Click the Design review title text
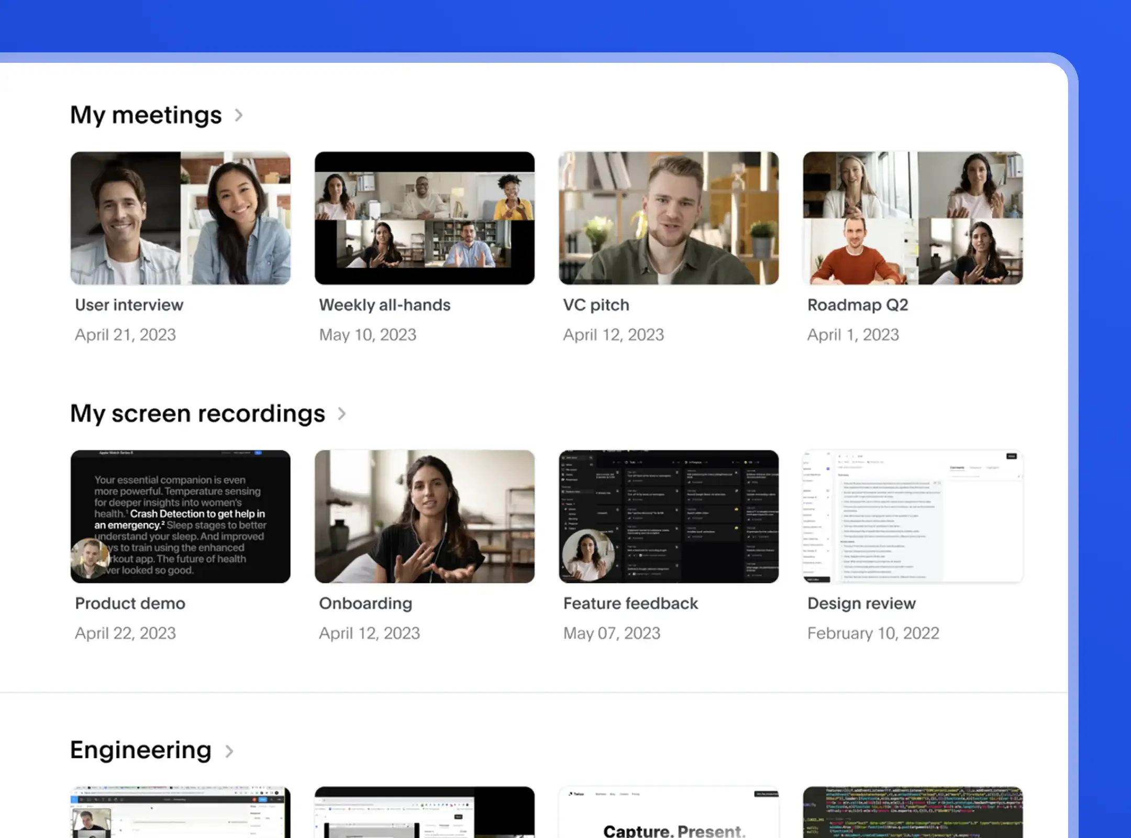The width and height of the screenshot is (1131, 838). pyautogui.click(x=861, y=603)
